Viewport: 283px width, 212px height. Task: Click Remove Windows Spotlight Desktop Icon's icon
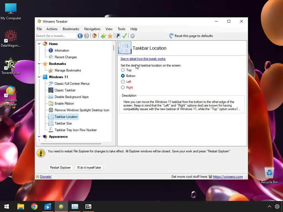[51, 110]
